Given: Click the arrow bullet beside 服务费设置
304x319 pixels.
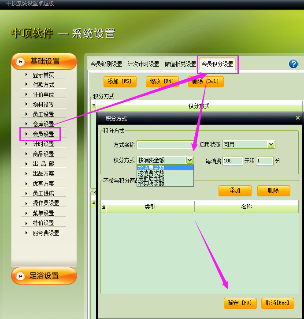Looking at the screenshot, I should (26, 233).
